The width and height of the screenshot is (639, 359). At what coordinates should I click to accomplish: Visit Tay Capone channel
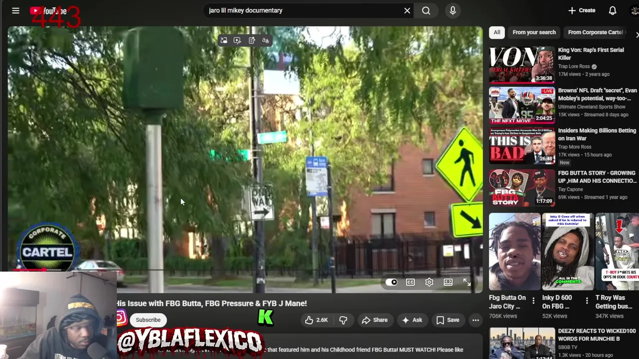572,189
